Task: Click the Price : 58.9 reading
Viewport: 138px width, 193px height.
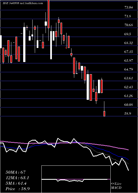Action: pos(17,189)
